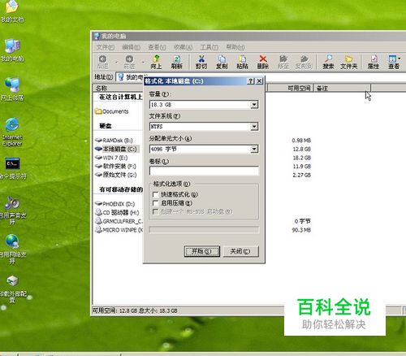Click the Start (开始) format button
Screen dimensions: 406x356
pos(202,251)
